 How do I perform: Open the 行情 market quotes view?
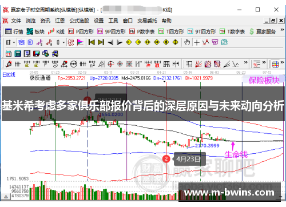[x=14, y=31]
